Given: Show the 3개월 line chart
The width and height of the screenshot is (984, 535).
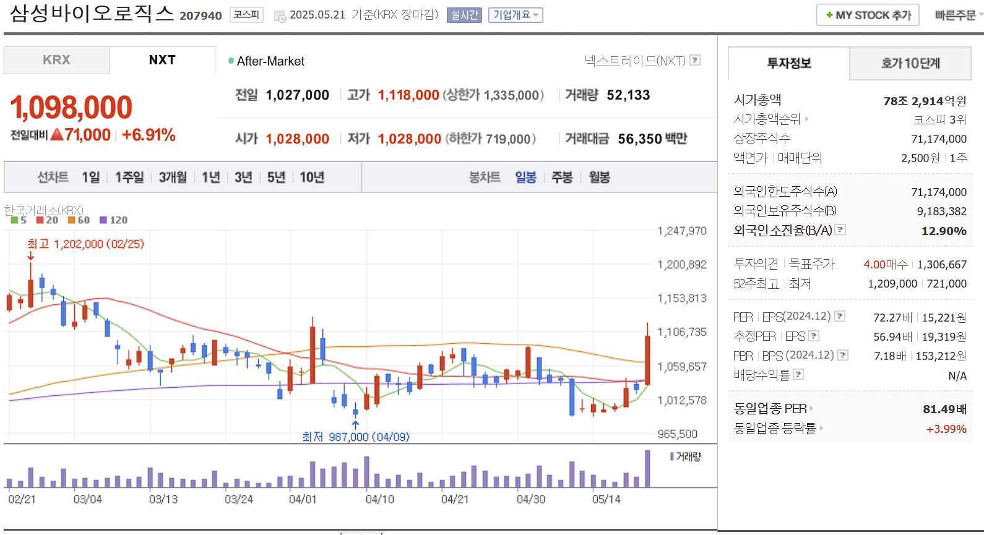Looking at the screenshot, I should 173,178.
